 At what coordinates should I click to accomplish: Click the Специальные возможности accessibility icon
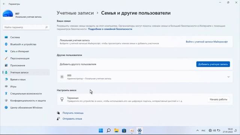coord(6,93)
